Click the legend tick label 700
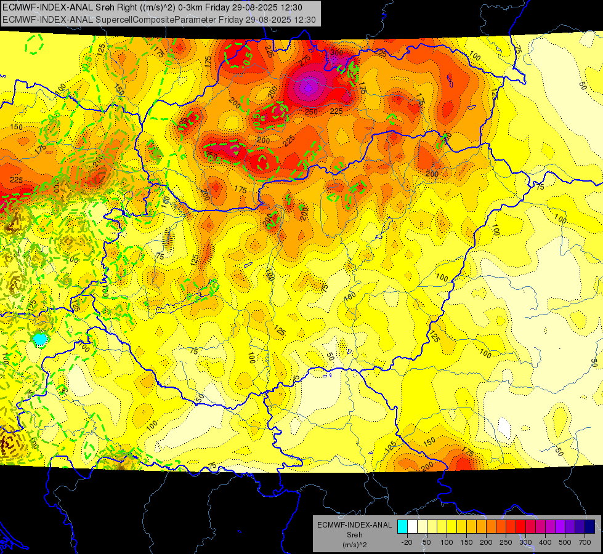This screenshot has width=603, height=554. (x=585, y=542)
